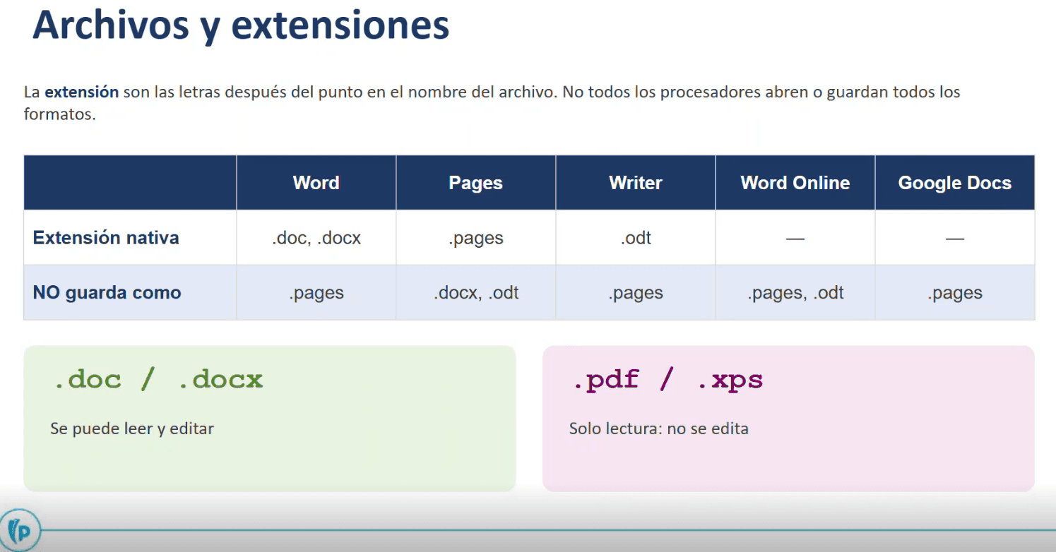The image size is (1056, 552).
Task: Select the text "Solo lectura: no se edita"
Action: coord(659,428)
